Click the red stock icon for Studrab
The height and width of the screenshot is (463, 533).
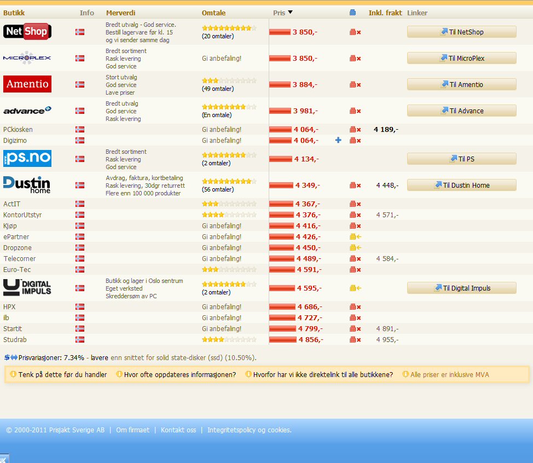(x=355, y=339)
